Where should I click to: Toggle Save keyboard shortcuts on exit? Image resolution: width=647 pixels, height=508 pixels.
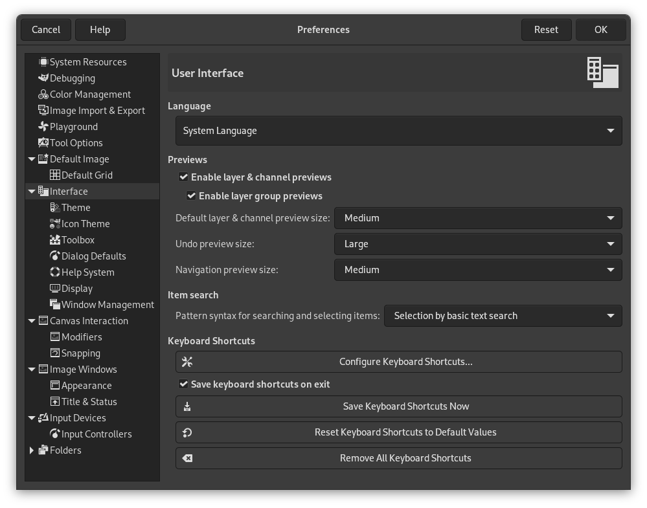point(183,384)
